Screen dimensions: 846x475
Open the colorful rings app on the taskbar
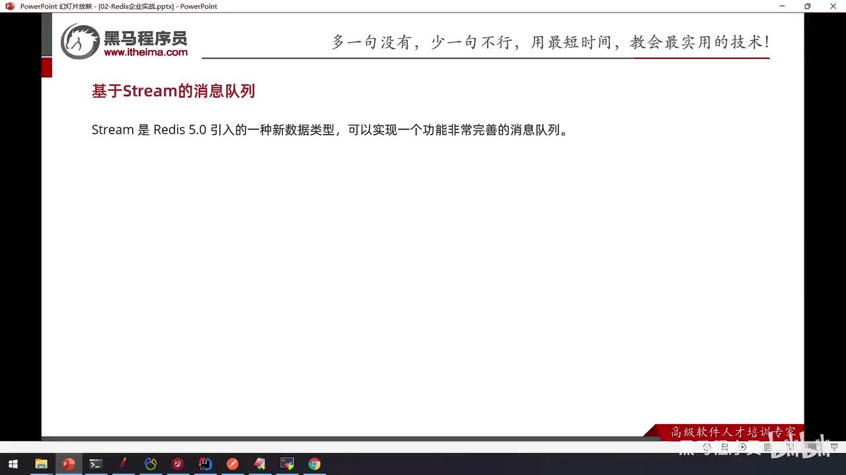tap(151, 464)
